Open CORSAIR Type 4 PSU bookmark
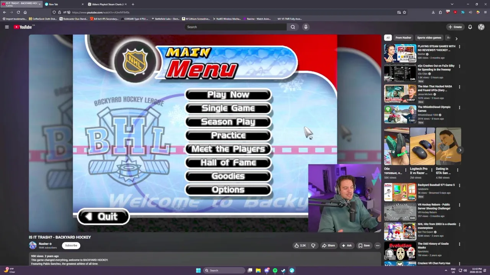 (134, 19)
